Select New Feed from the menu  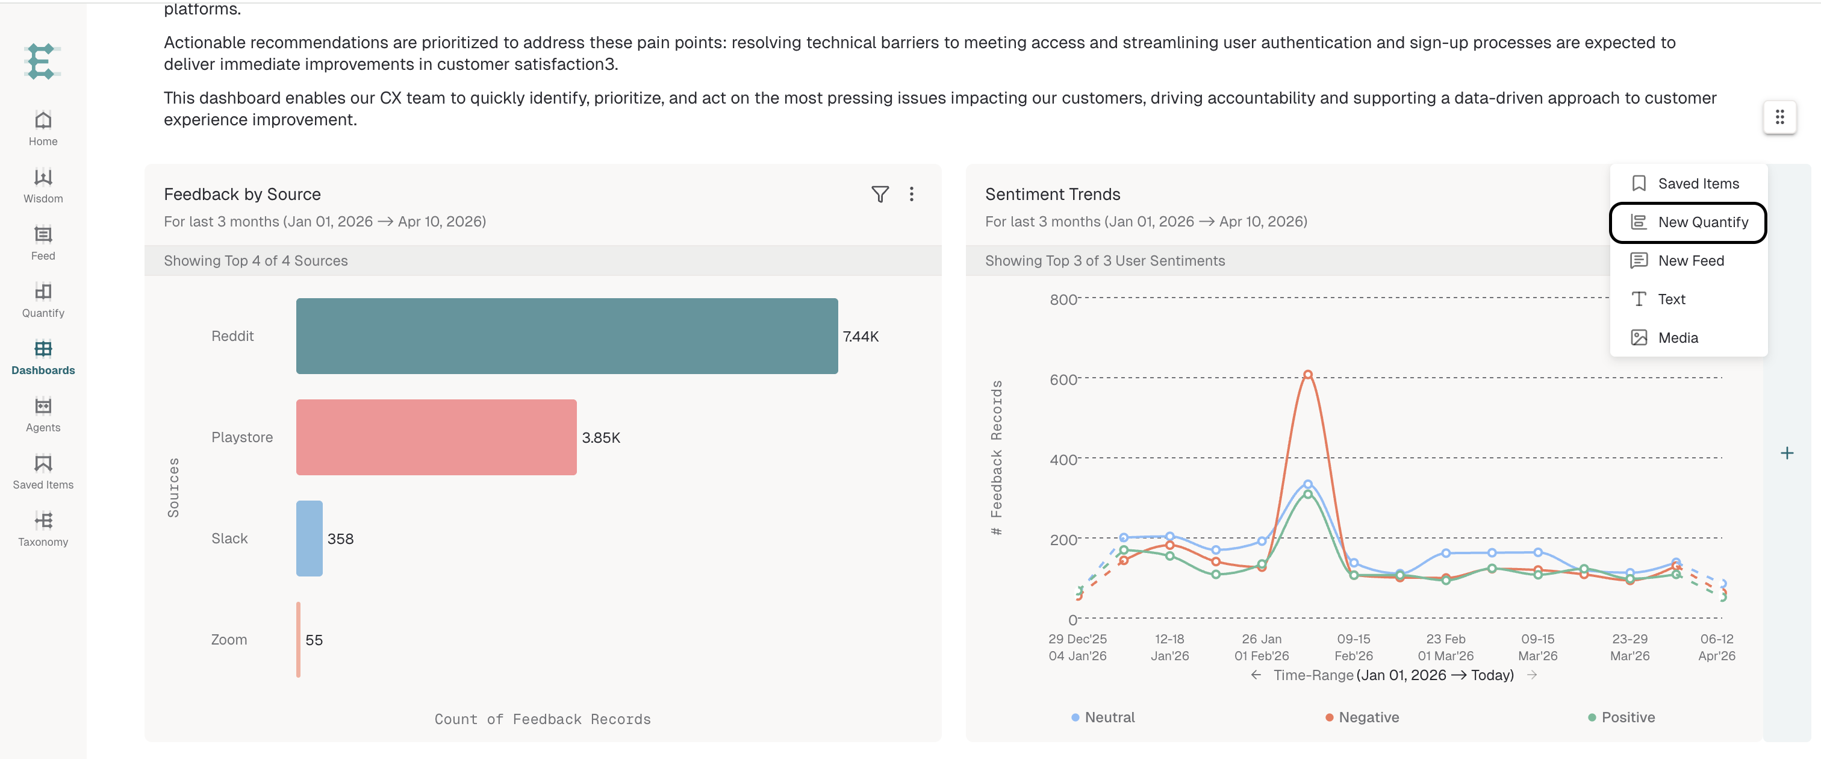coord(1688,260)
